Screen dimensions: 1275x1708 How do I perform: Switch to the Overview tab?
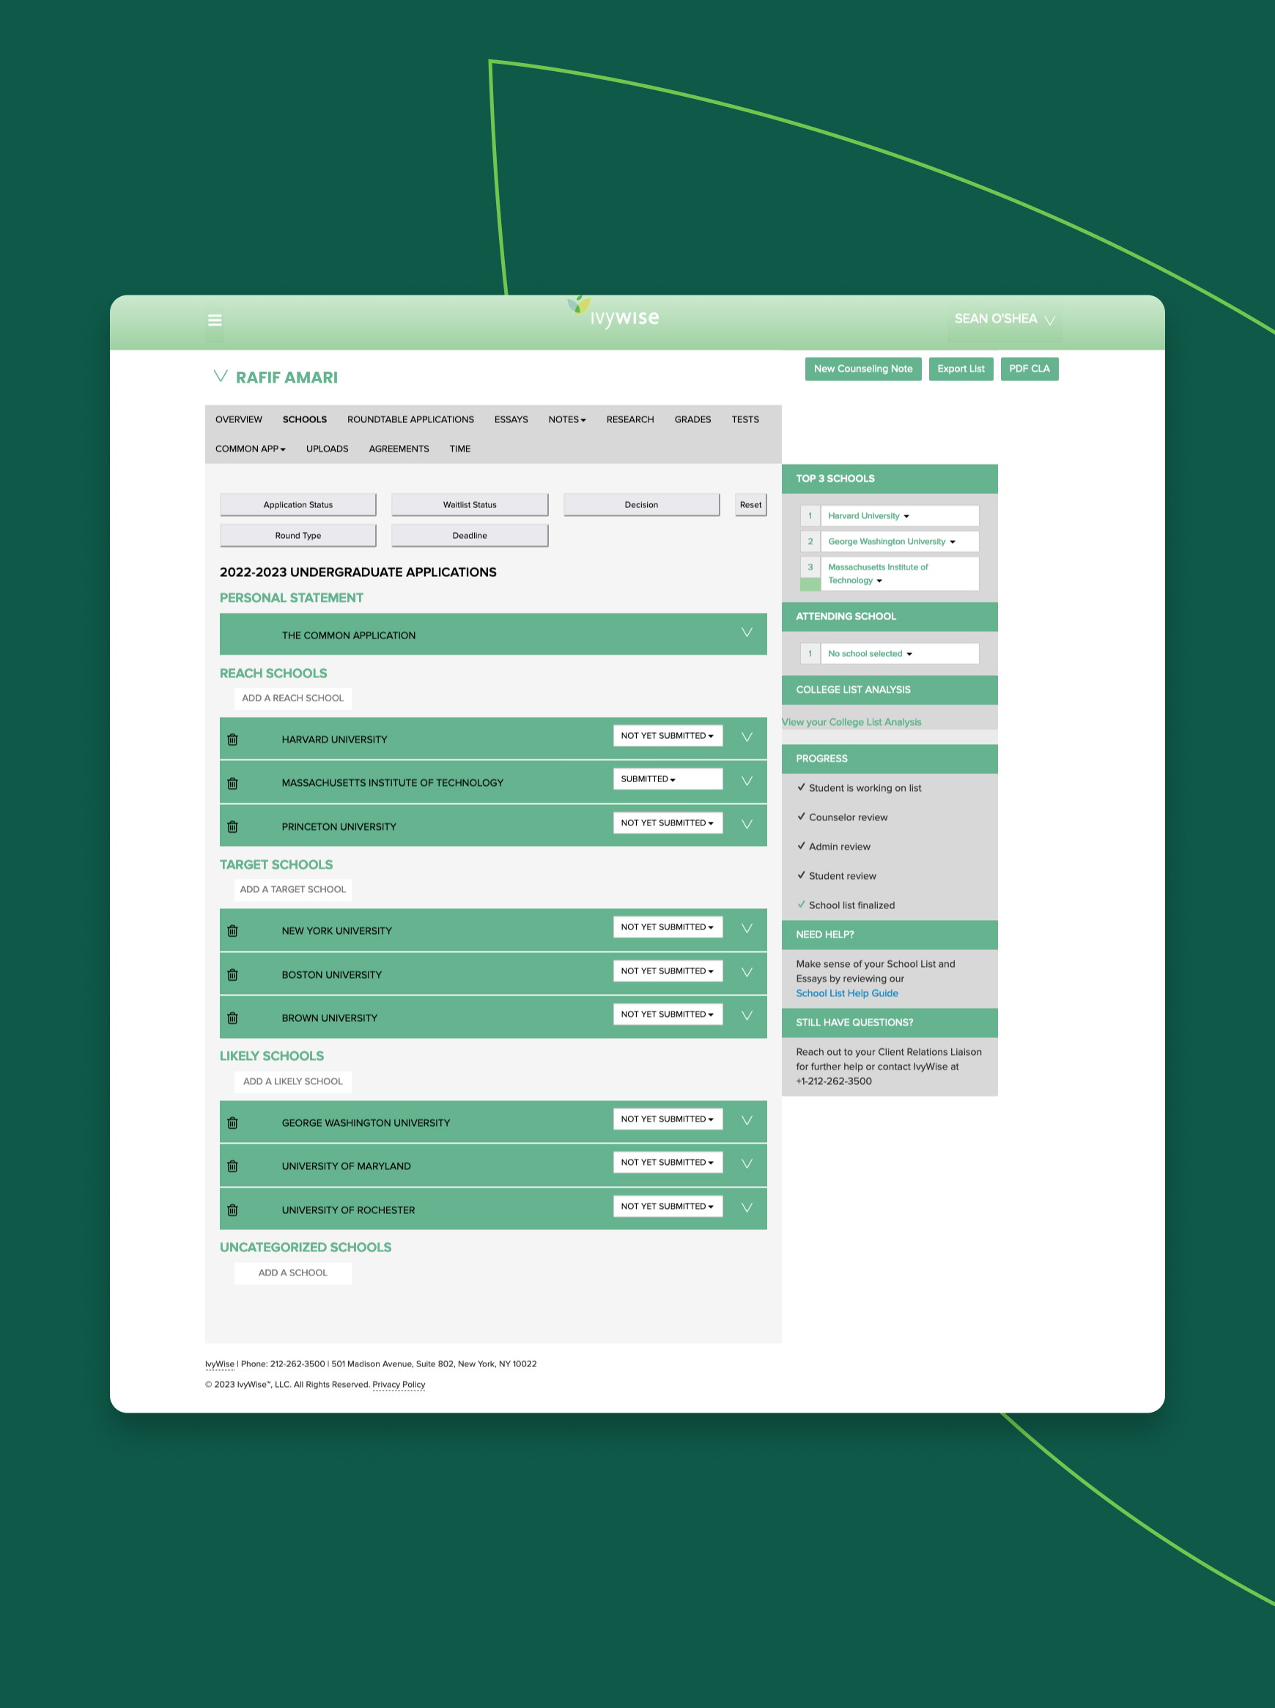pos(238,419)
